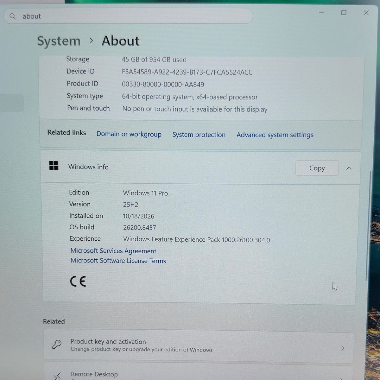Click the Remote Desktop icon
The height and width of the screenshot is (380, 380).
(57, 376)
